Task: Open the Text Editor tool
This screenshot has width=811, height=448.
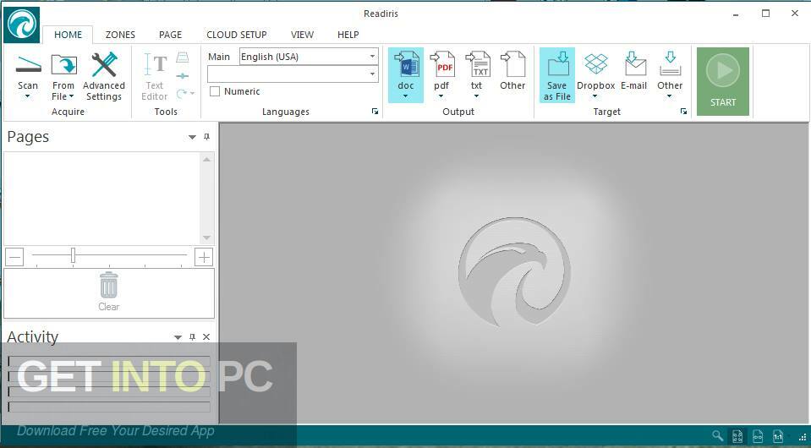Action: tap(155, 76)
